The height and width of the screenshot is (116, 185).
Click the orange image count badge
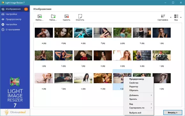[26, 9]
